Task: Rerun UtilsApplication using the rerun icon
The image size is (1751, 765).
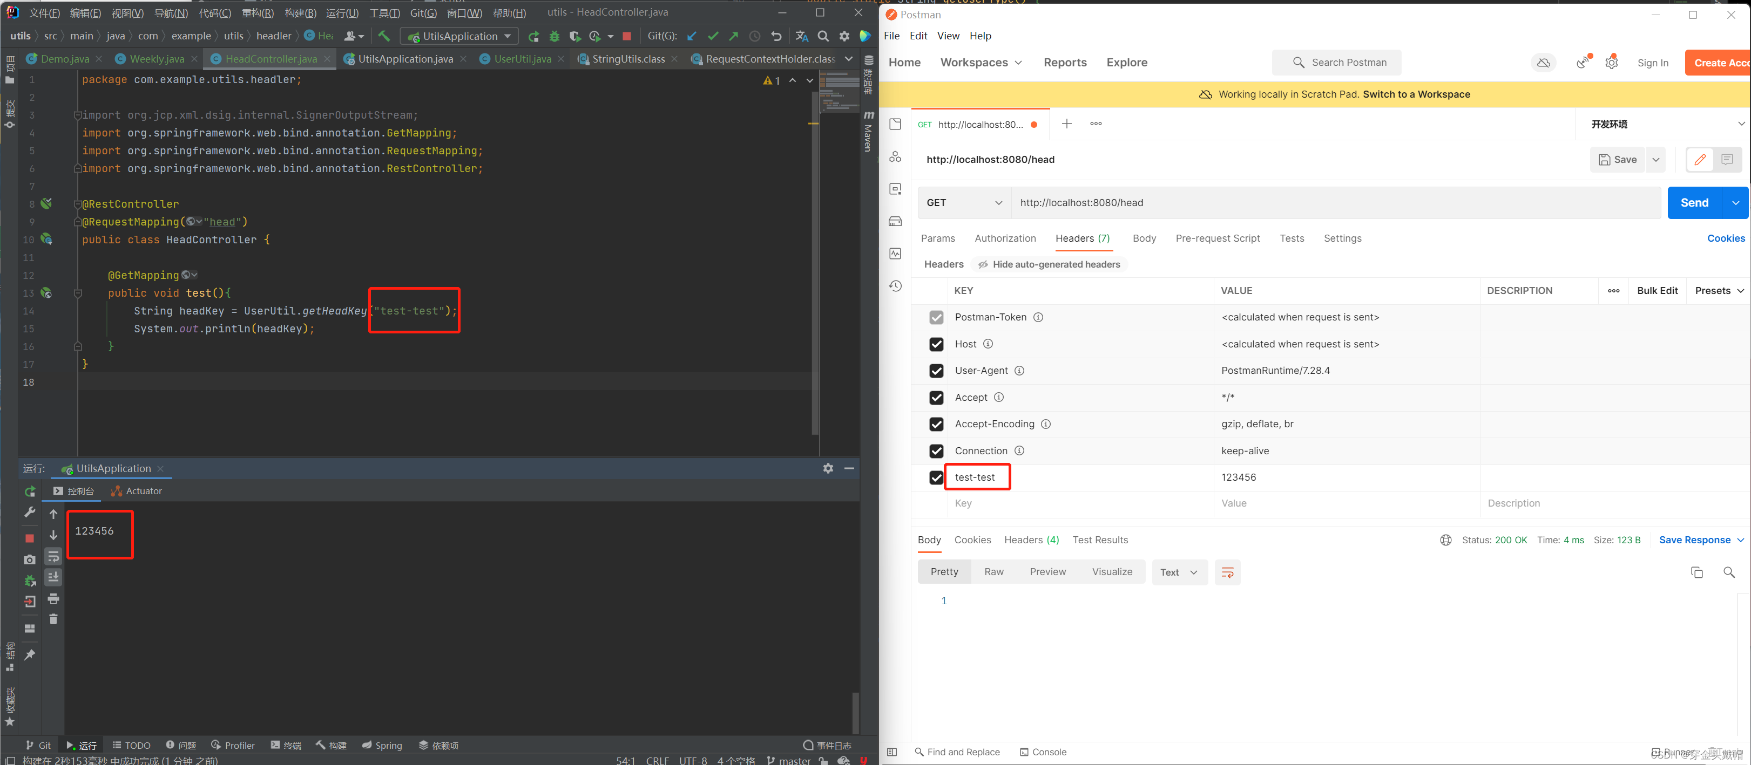Action: pyautogui.click(x=30, y=491)
